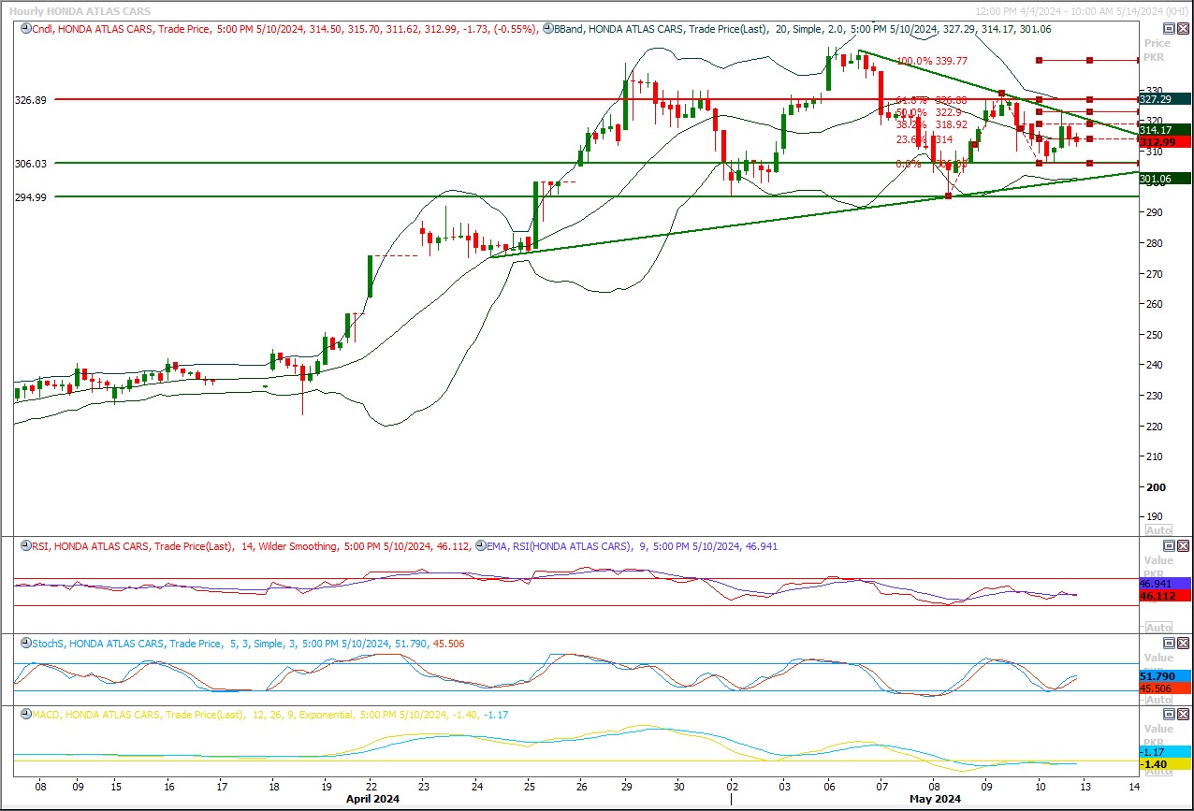Click the 327.29 upper band price tag
Image resolution: width=1194 pixels, height=811 pixels.
[x=1165, y=98]
